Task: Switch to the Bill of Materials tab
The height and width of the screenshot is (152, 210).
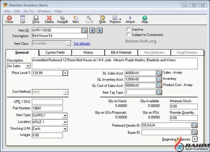Action: click(121, 52)
